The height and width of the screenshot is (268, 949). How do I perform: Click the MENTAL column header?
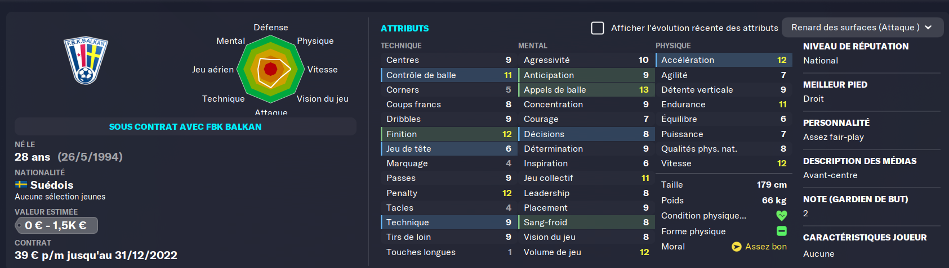pos(533,46)
